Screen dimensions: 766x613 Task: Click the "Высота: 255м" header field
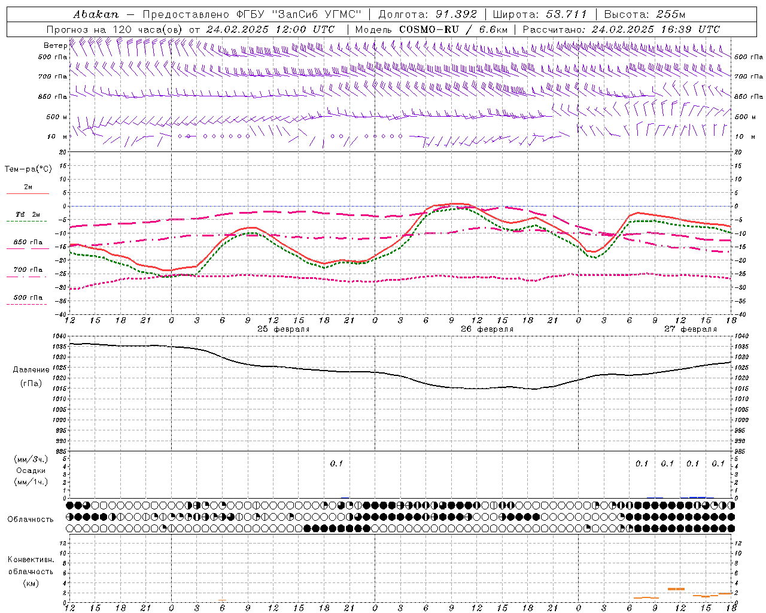[645, 14]
